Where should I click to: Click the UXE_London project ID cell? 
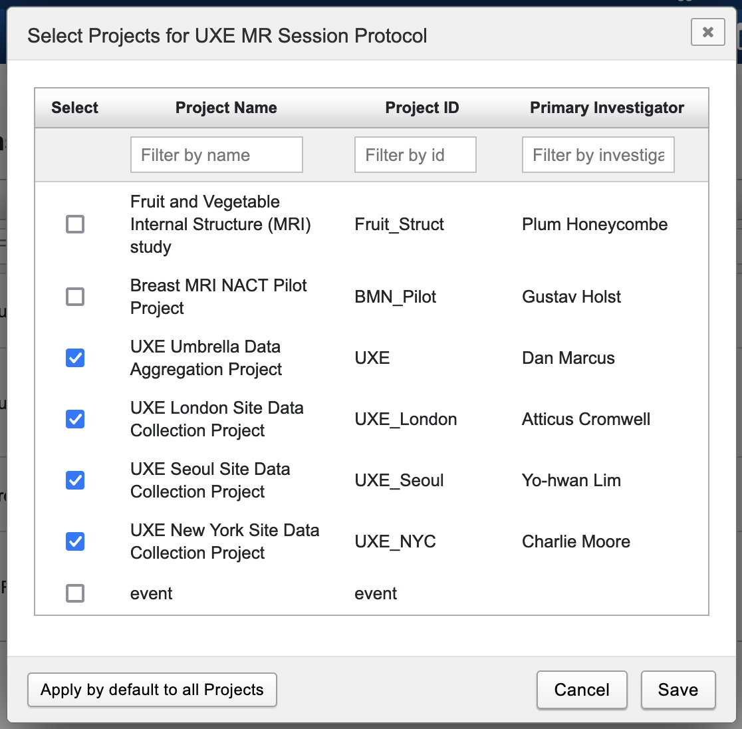406,419
